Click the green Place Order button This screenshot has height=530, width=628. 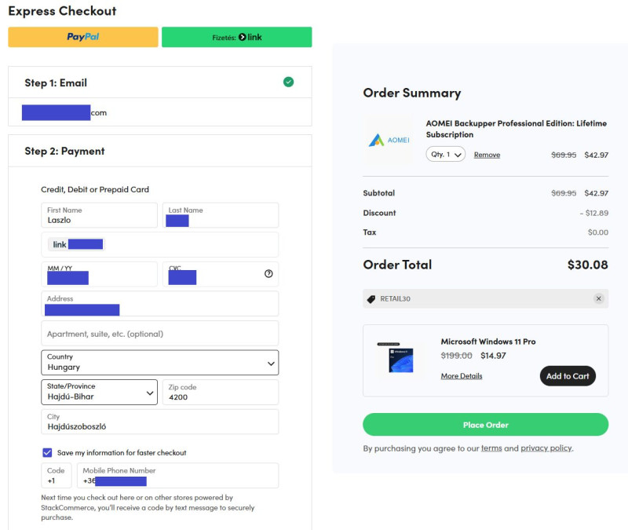(485, 425)
